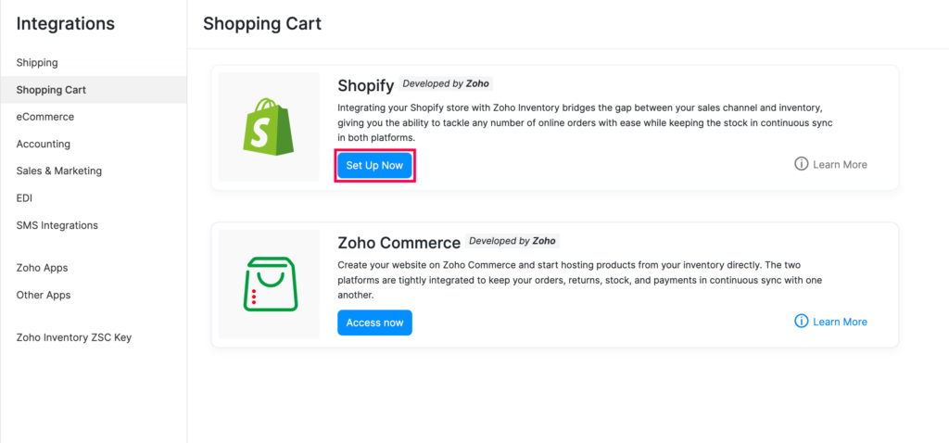Open Zoho Commerce Learn More link
Viewport: 949px width, 443px height.
coord(840,322)
